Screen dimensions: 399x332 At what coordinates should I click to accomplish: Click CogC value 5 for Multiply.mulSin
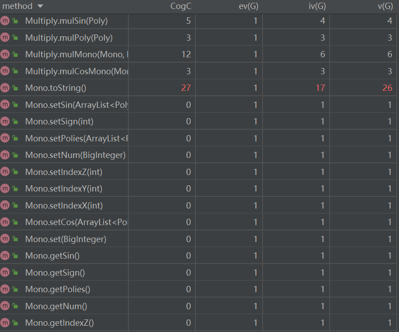pyautogui.click(x=189, y=21)
